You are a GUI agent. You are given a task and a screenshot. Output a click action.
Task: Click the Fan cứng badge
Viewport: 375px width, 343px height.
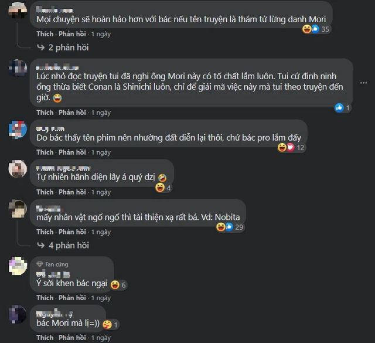pos(52,264)
